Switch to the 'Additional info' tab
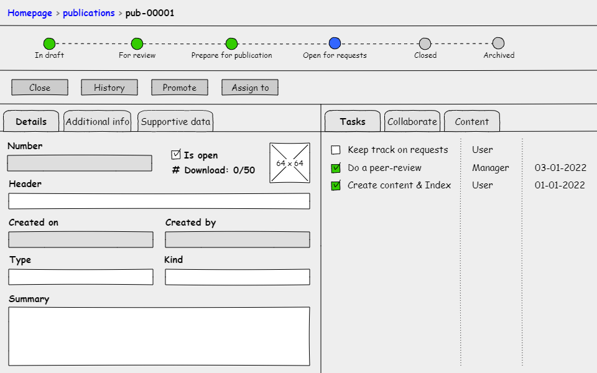The height and width of the screenshot is (373, 597). [x=98, y=122]
